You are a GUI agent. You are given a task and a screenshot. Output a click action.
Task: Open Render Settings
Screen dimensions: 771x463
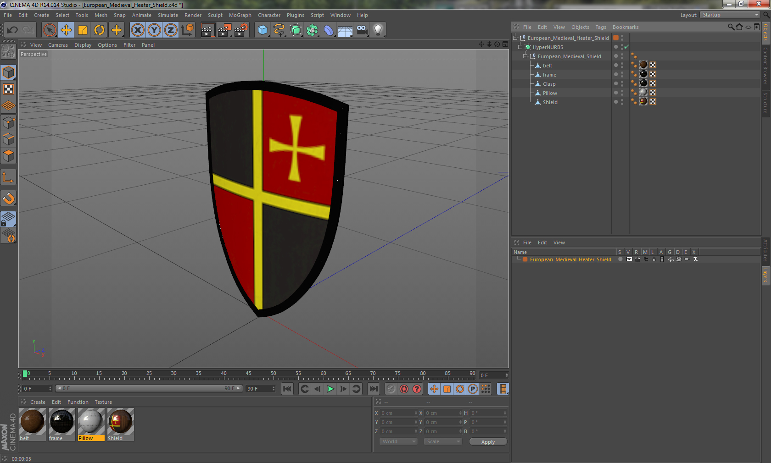[x=241, y=30]
